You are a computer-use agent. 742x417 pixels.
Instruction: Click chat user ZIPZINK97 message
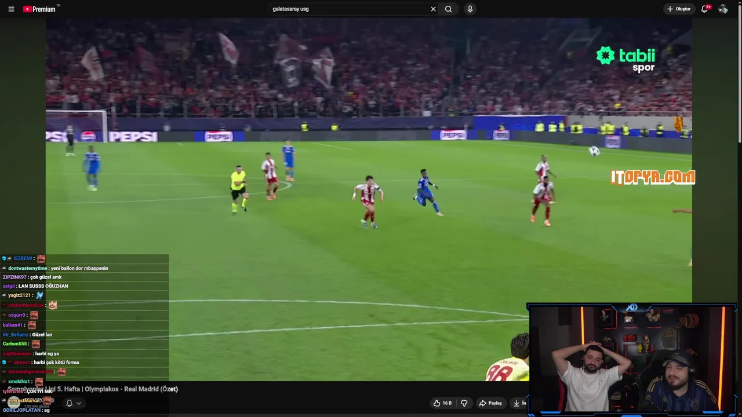pos(32,277)
